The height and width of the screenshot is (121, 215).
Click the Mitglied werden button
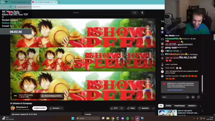40,108
